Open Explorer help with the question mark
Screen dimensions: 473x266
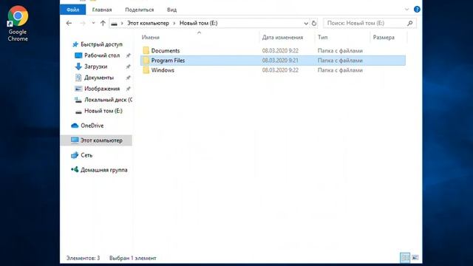coord(417,10)
